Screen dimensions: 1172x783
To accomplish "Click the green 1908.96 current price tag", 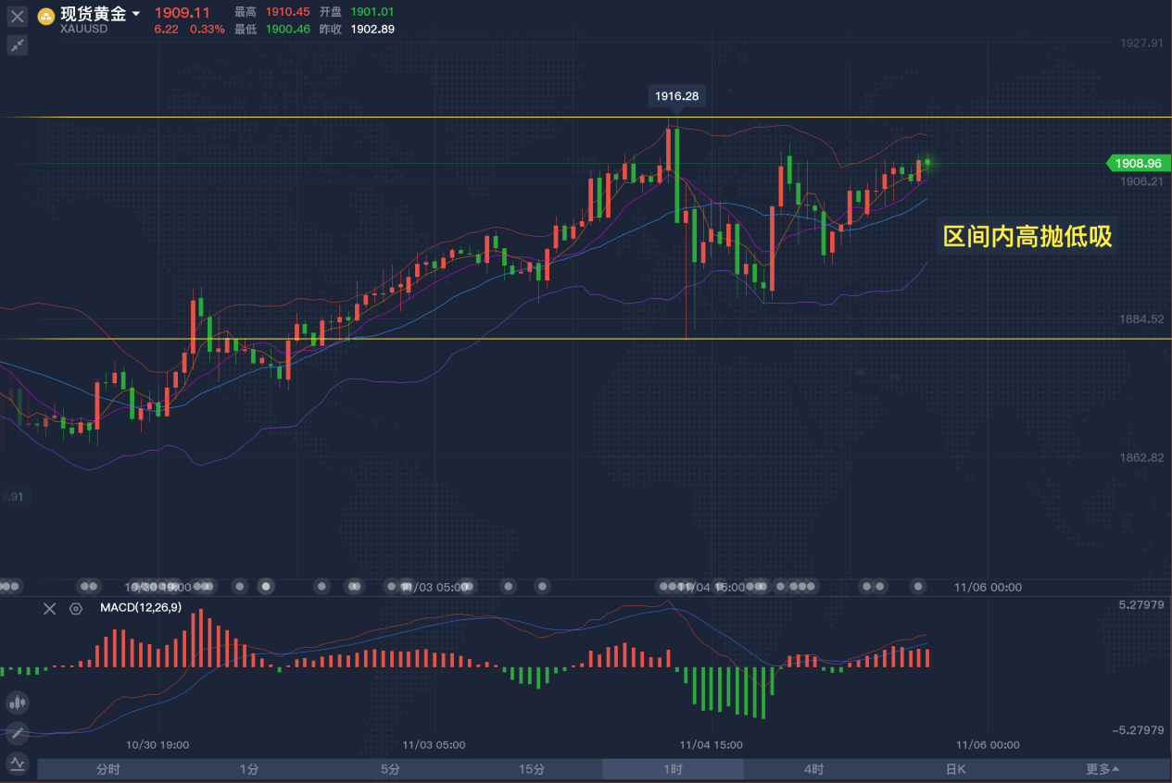I will pyautogui.click(x=1139, y=163).
